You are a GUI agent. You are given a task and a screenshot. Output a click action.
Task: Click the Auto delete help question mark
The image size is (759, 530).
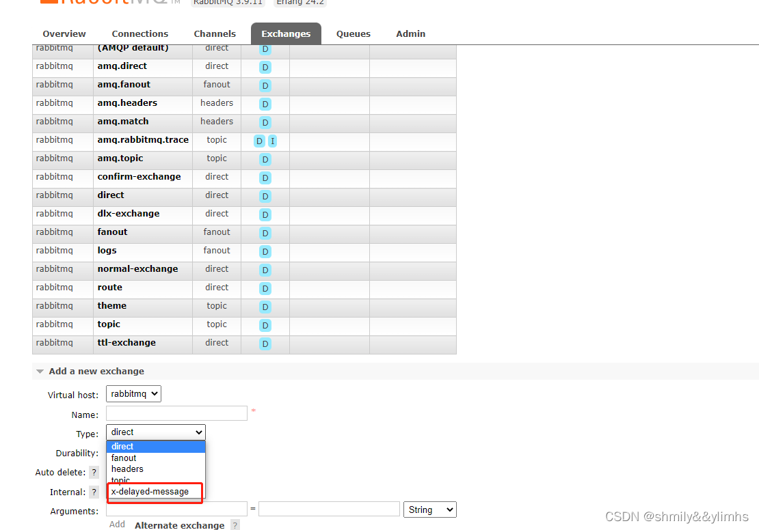click(x=94, y=472)
